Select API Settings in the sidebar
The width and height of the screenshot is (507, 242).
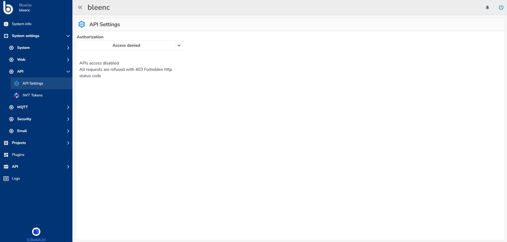tap(33, 83)
